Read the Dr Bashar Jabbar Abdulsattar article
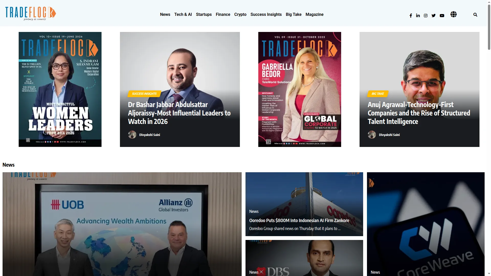491x276 pixels. point(179,113)
